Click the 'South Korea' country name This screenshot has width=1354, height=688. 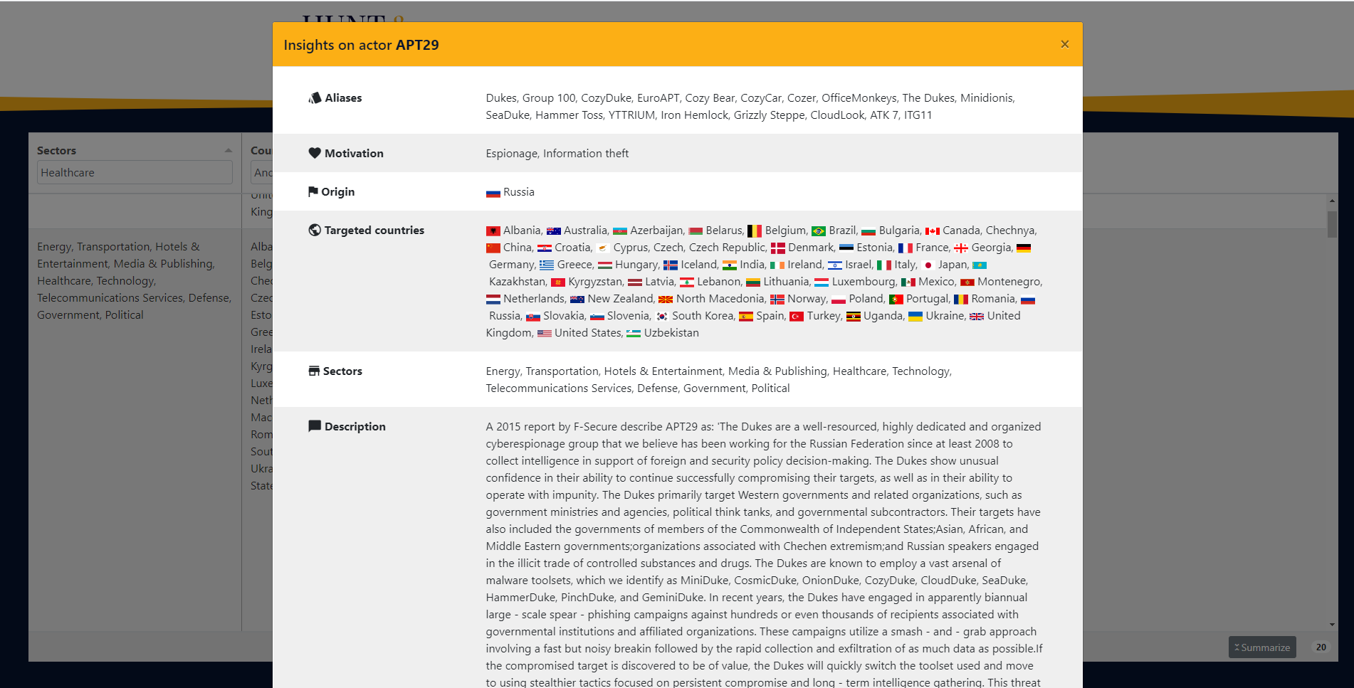[703, 315]
